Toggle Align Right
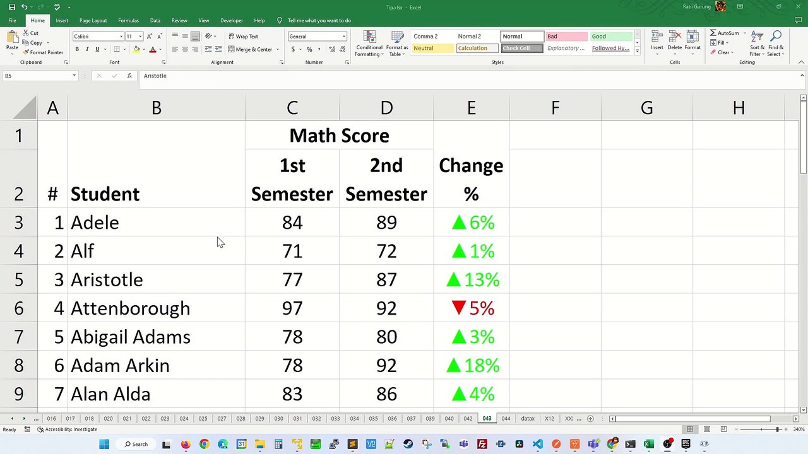Image resolution: width=808 pixels, height=454 pixels. [195, 49]
